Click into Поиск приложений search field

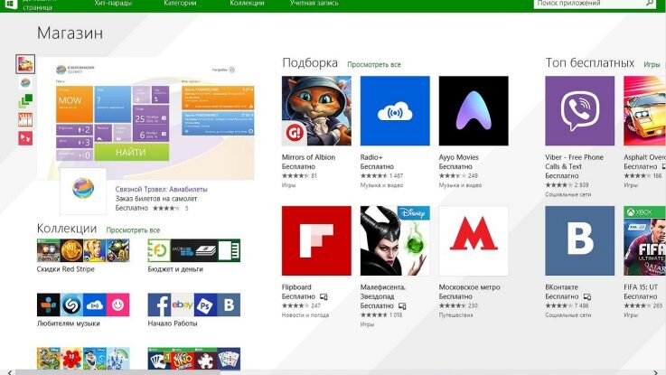[589, 4]
